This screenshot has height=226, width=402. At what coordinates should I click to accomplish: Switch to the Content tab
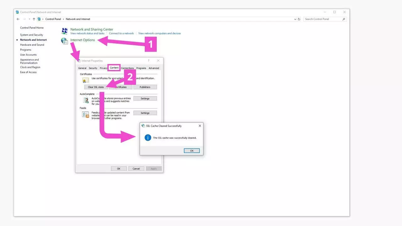click(114, 68)
